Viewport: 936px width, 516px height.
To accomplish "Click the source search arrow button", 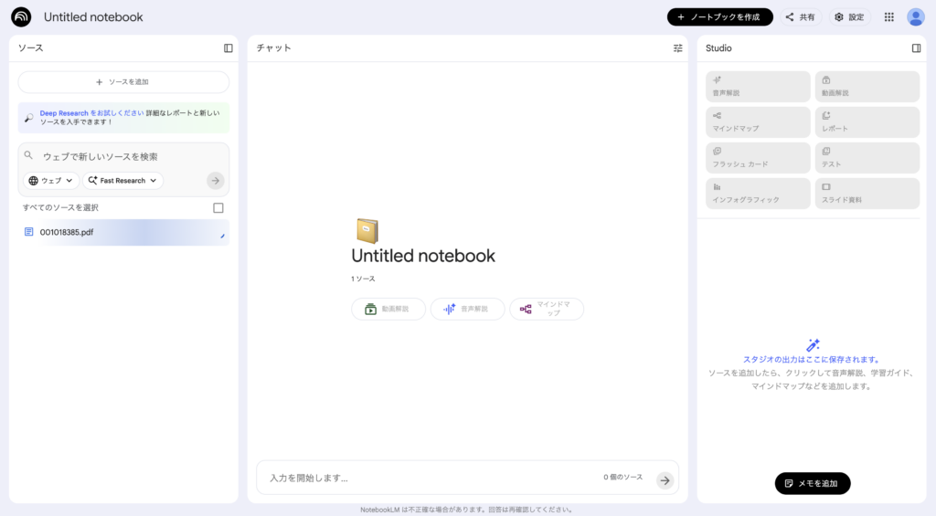I will pyautogui.click(x=215, y=181).
